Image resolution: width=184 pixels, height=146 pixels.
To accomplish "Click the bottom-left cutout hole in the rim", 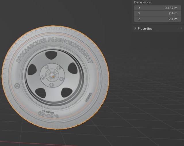I will click(x=40, y=92).
